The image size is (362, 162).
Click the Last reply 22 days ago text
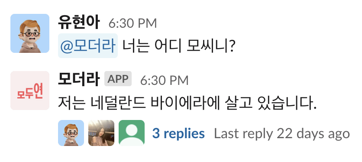pos(282,133)
